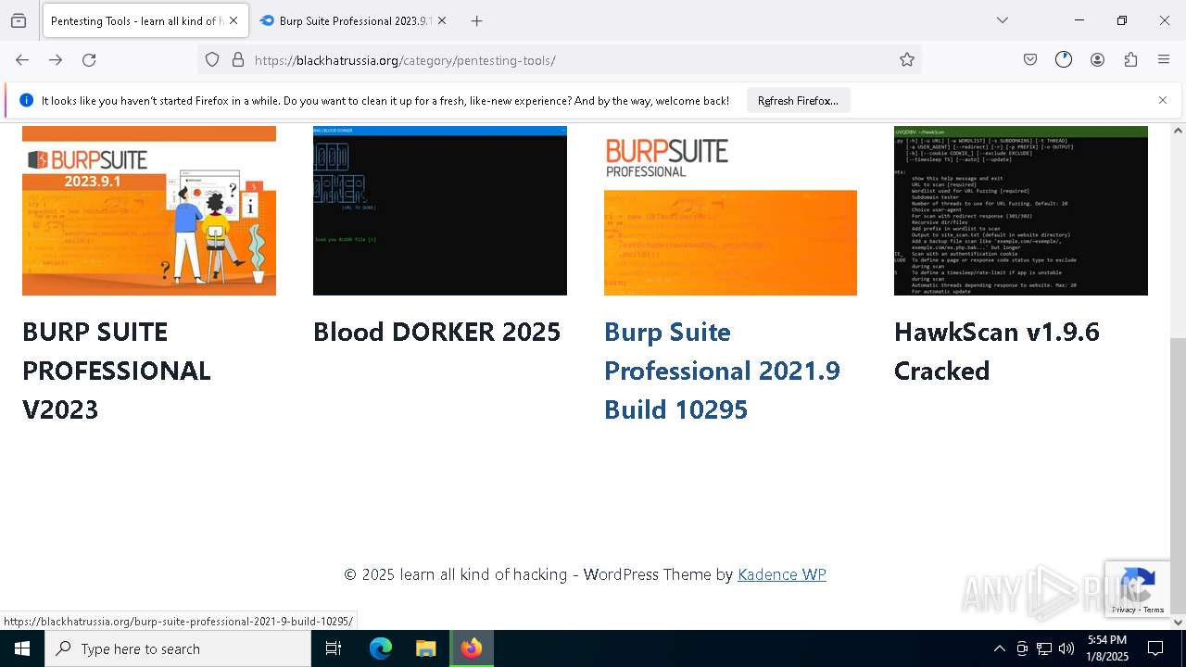The height and width of the screenshot is (667, 1186).
Task: Open the Firefox application menu
Action: coord(1164,60)
